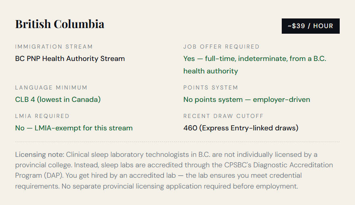The height and width of the screenshot is (205, 355).
Task: Click the Recent Draw Cutoff label
Action: click(223, 116)
